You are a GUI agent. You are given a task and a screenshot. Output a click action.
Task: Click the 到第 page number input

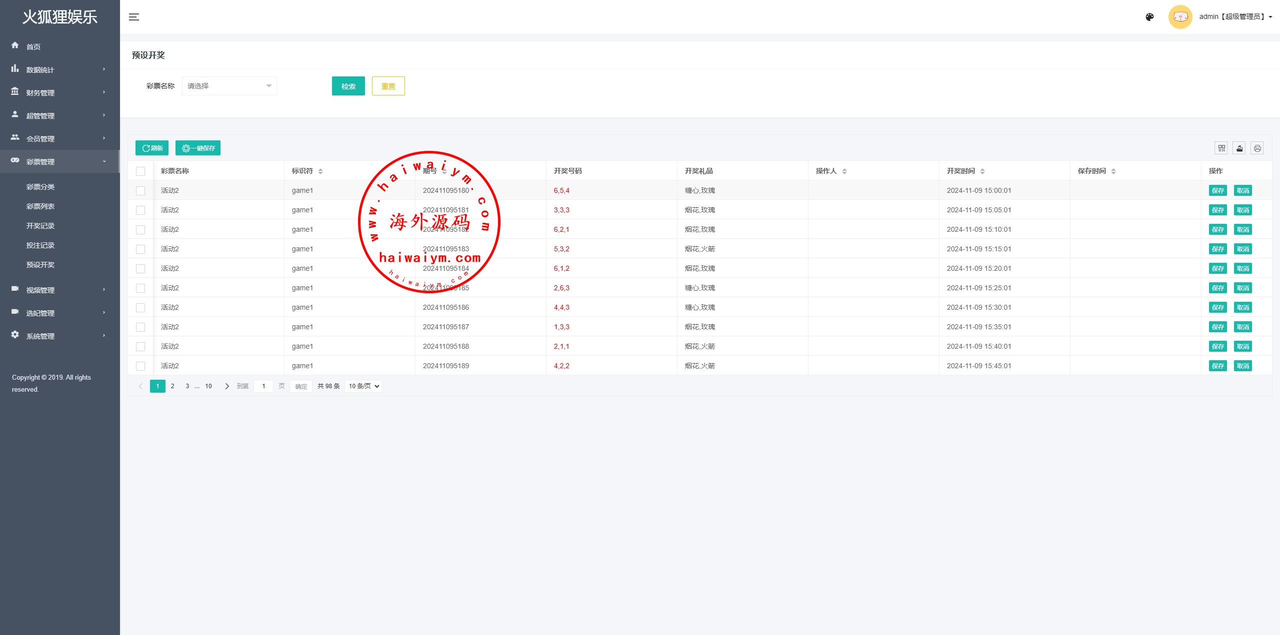point(263,386)
